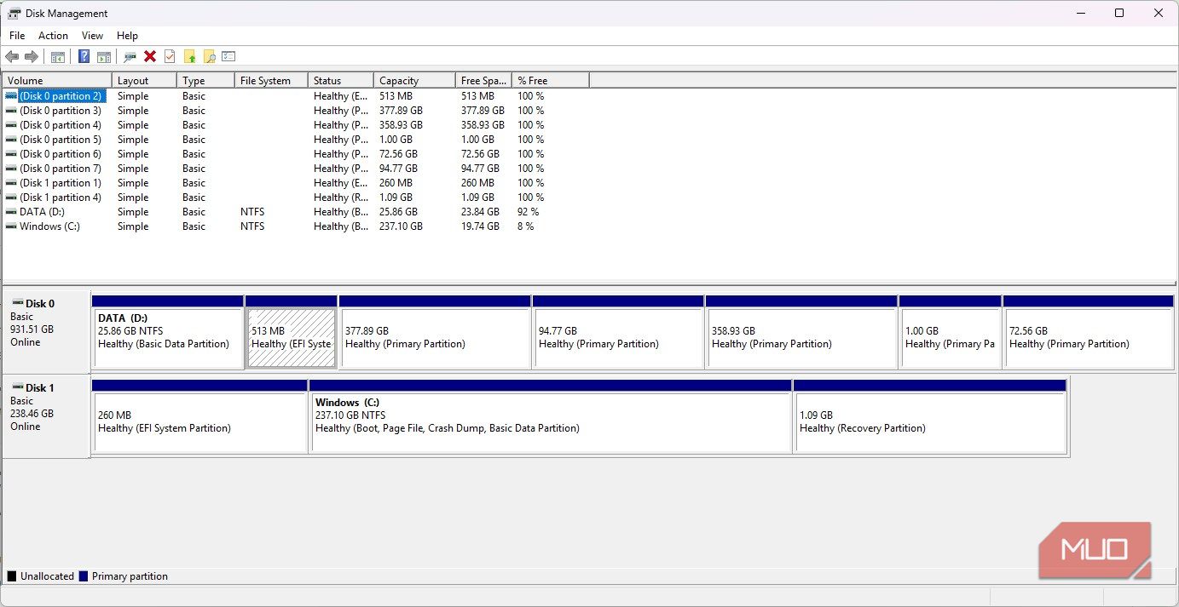Click the folder with magnifier icon

tap(209, 57)
